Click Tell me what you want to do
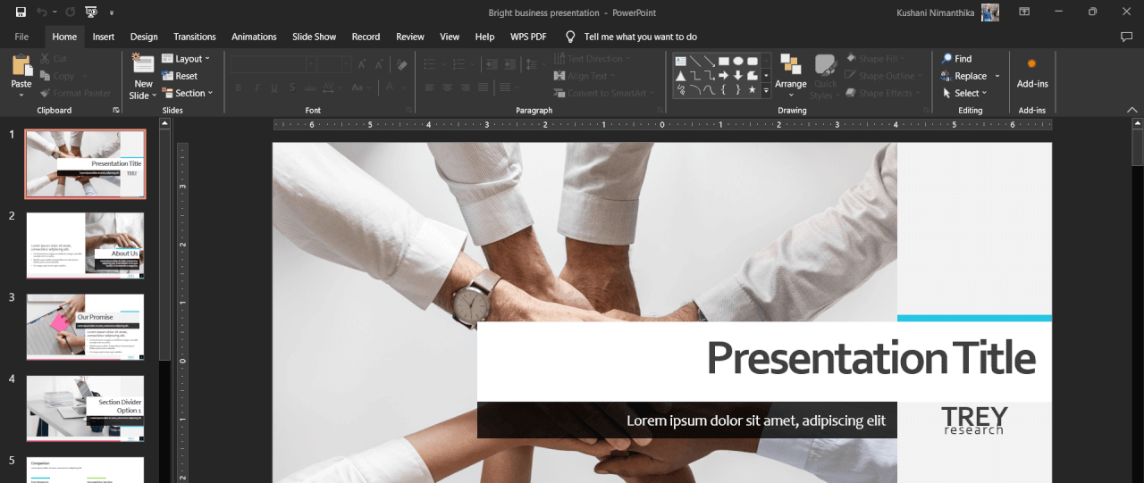 [640, 37]
